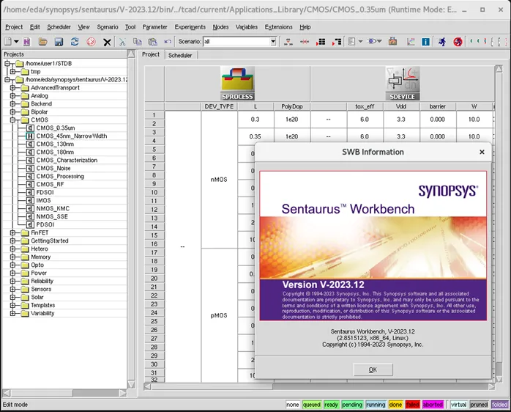Image resolution: width=511 pixels, height=412 pixels.
Task: Open the Experiments menu
Action: [x=190, y=27]
